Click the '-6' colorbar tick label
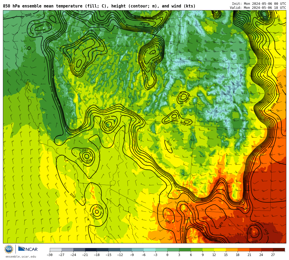289x260 pixels. coord(144,255)
